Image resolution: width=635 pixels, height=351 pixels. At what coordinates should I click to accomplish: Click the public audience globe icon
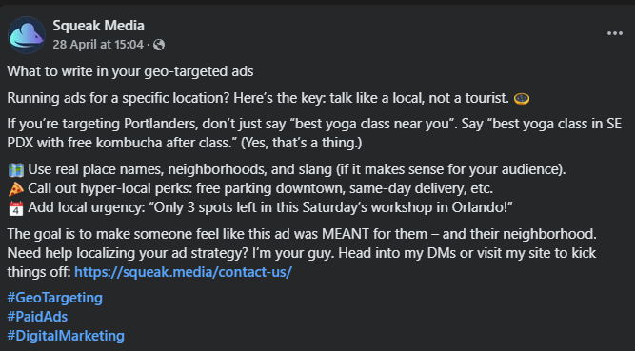click(x=159, y=45)
